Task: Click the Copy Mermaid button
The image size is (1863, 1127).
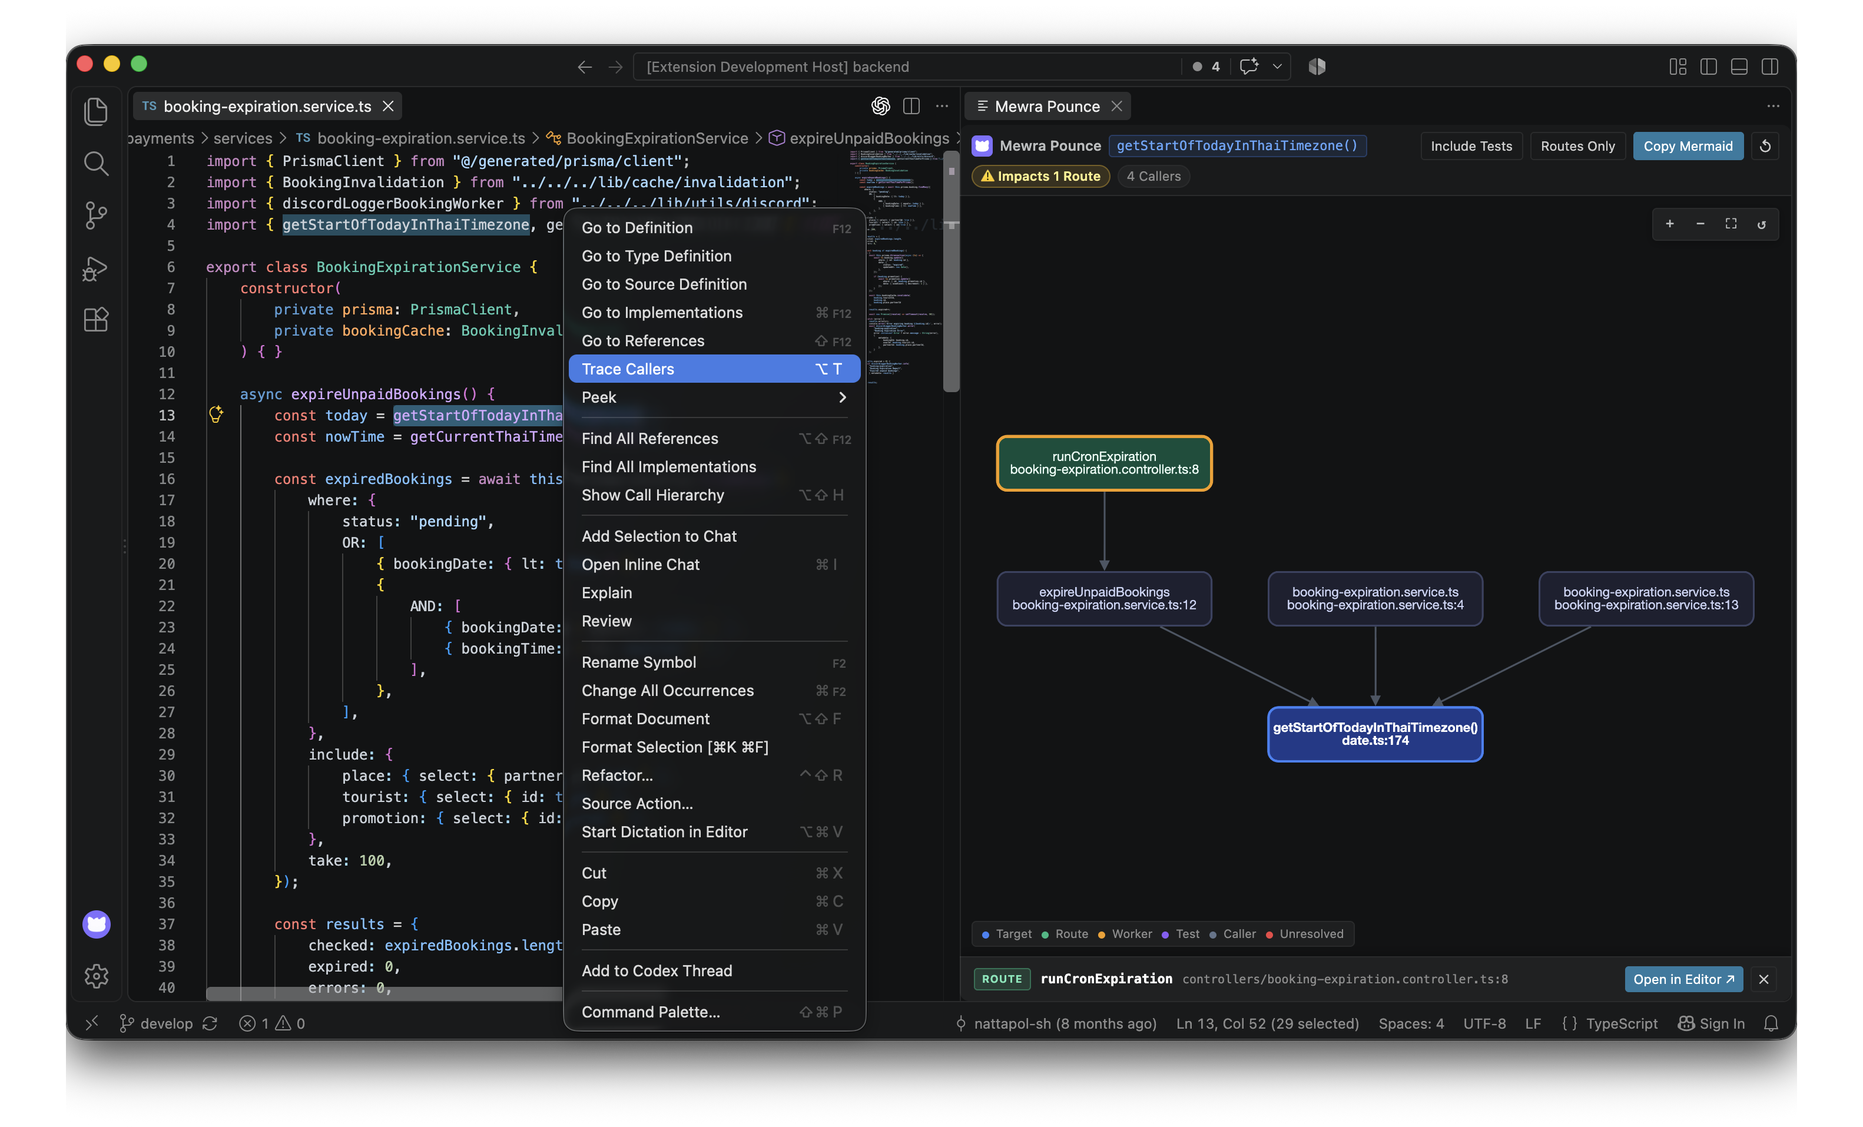Action: [1688, 146]
